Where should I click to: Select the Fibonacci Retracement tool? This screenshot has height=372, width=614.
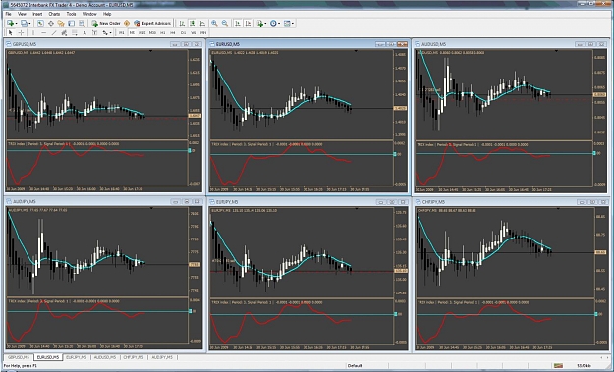75,32
